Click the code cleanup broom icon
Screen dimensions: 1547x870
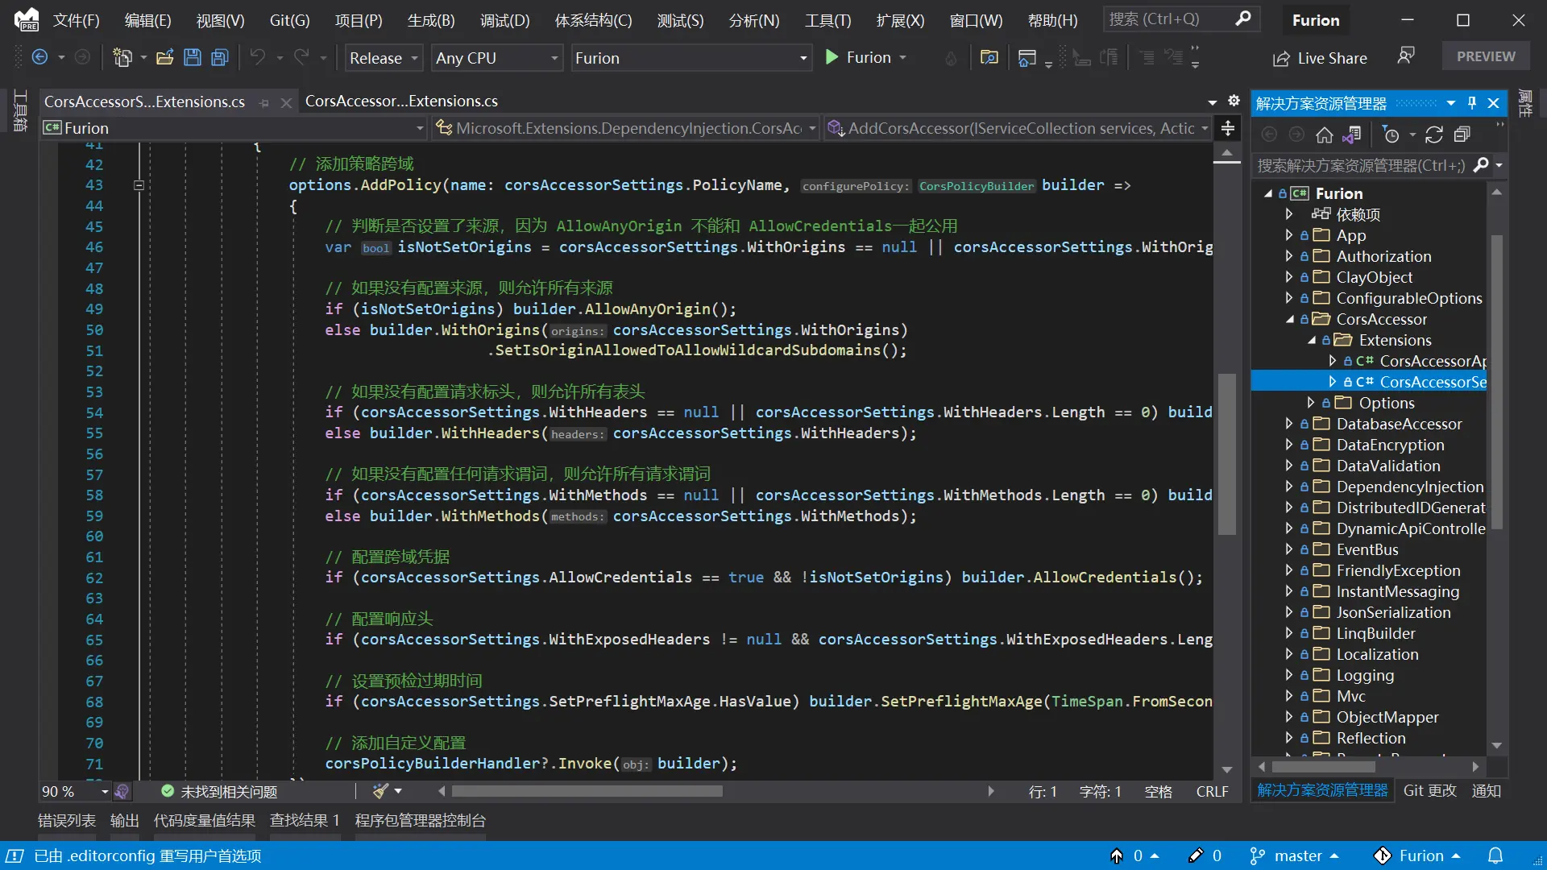coord(380,791)
